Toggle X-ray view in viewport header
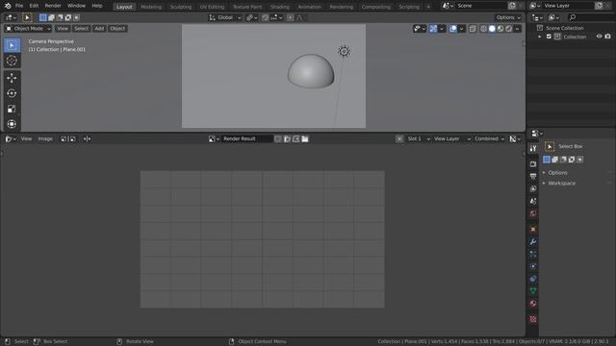 click(x=473, y=29)
